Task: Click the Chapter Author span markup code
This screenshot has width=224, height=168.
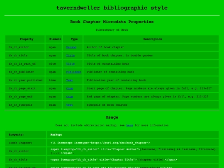Action: click(x=133, y=151)
